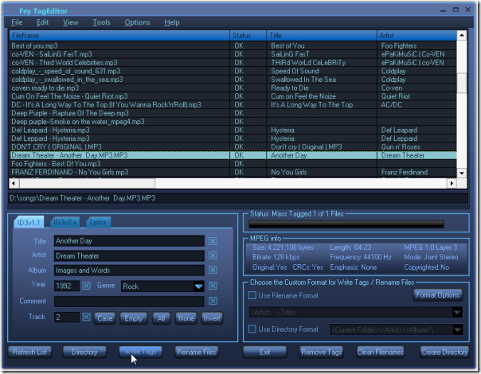
Task: Switch to the Lyrics tab
Action: coord(98,222)
